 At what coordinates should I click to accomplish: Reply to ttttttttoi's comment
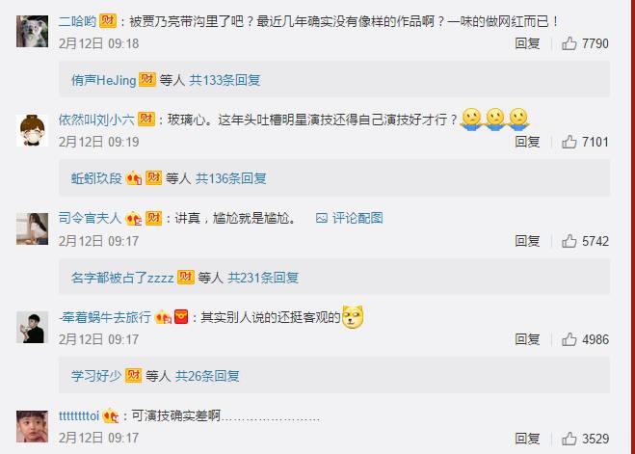(527, 439)
